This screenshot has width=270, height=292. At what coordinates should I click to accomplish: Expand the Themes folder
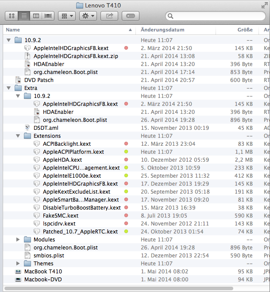click(18, 263)
